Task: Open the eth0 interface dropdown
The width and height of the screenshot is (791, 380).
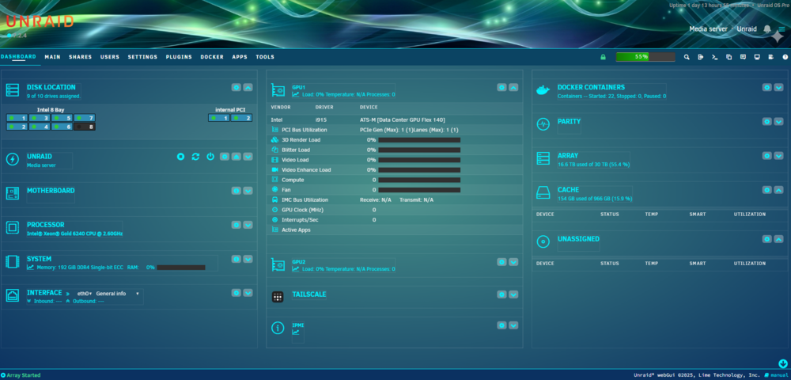Action: pos(85,293)
